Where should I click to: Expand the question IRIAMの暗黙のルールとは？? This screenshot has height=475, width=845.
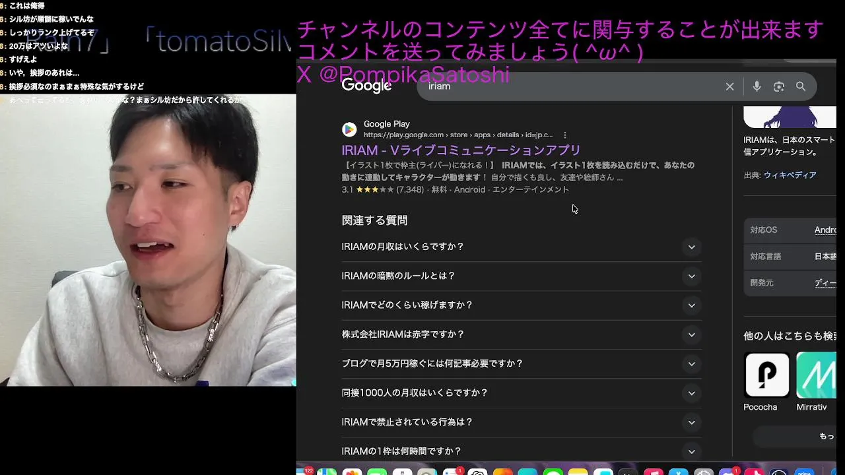click(x=522, y=276)
